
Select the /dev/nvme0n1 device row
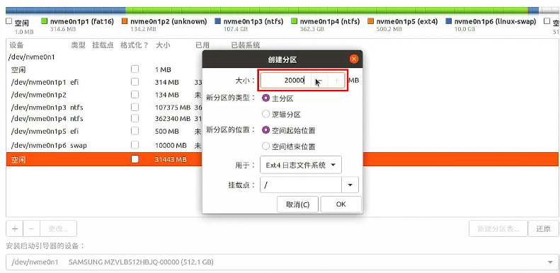(x=31, y=57)
